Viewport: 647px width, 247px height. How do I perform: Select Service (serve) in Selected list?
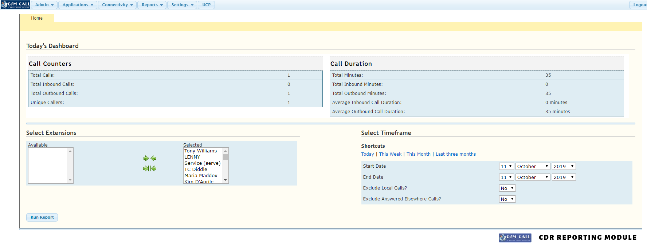203,163
